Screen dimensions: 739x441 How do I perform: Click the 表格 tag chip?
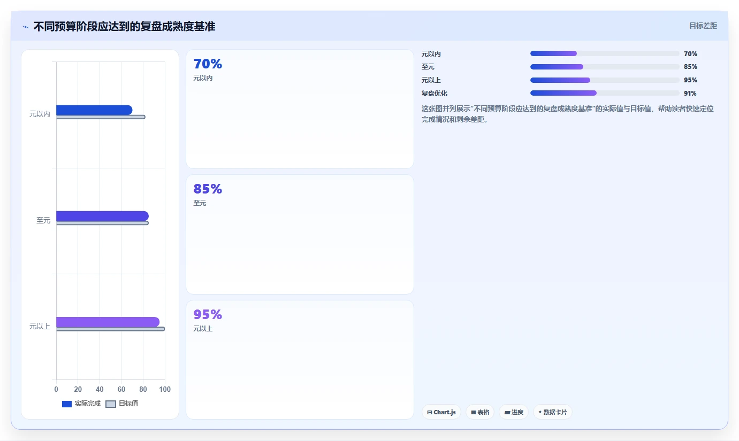point(480,412)
